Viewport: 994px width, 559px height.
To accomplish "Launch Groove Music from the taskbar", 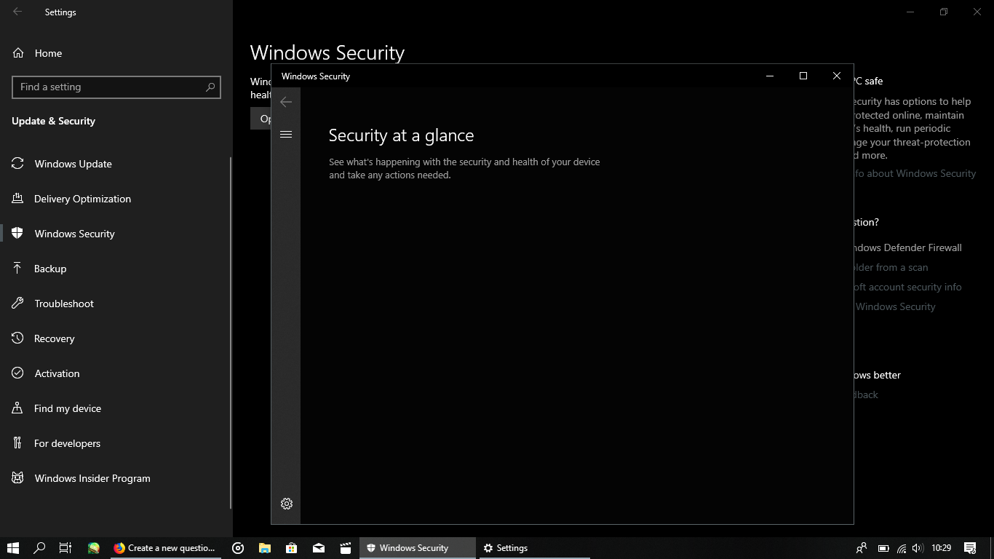I will [238, 548].
